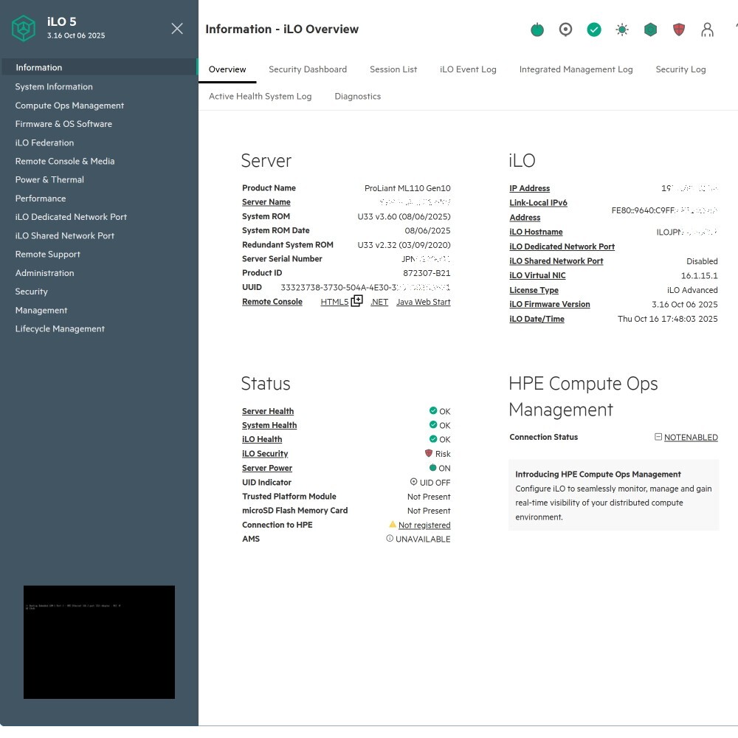Click the iLO 5 hexagon logo
Viewport: 738px width, 738px height.
[24, 29]
